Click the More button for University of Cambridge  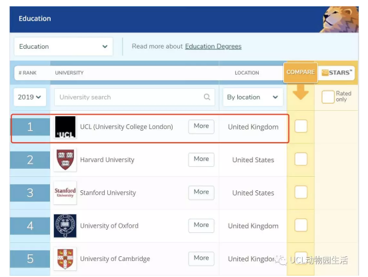pyautogui.click(x=201, y=258)
